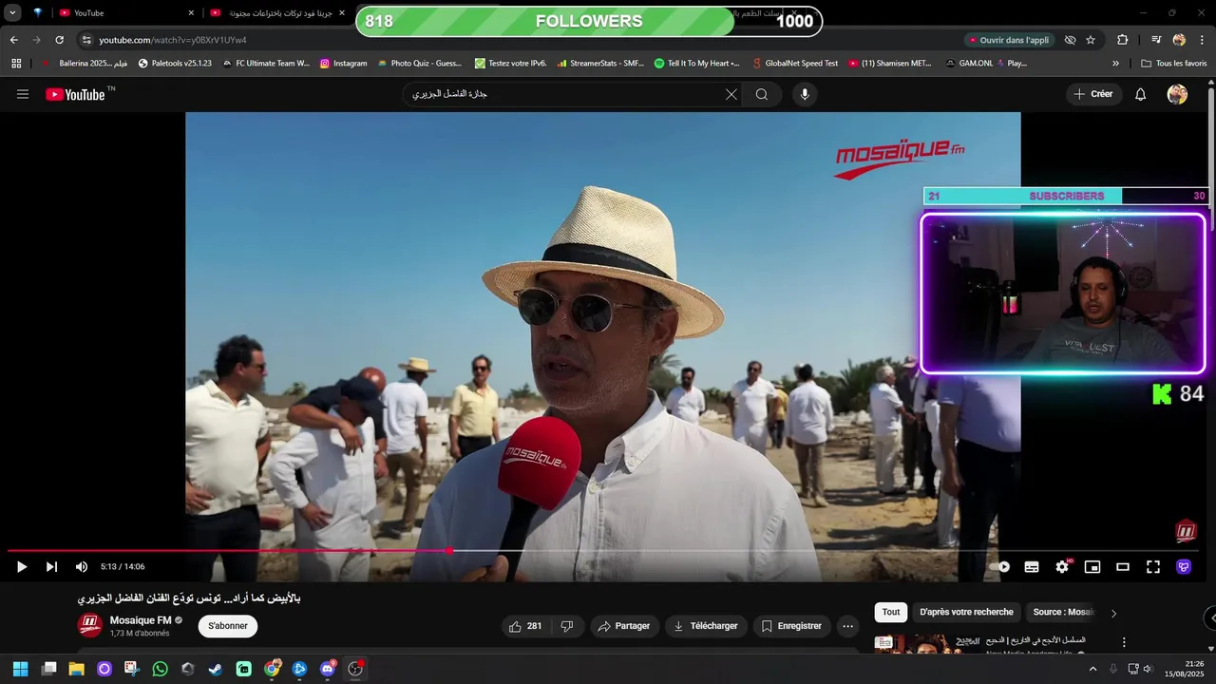Open options menu for first suggested video

pos(1124,643)
